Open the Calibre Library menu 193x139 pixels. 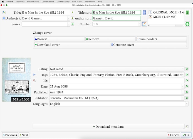tap(63, 2)
